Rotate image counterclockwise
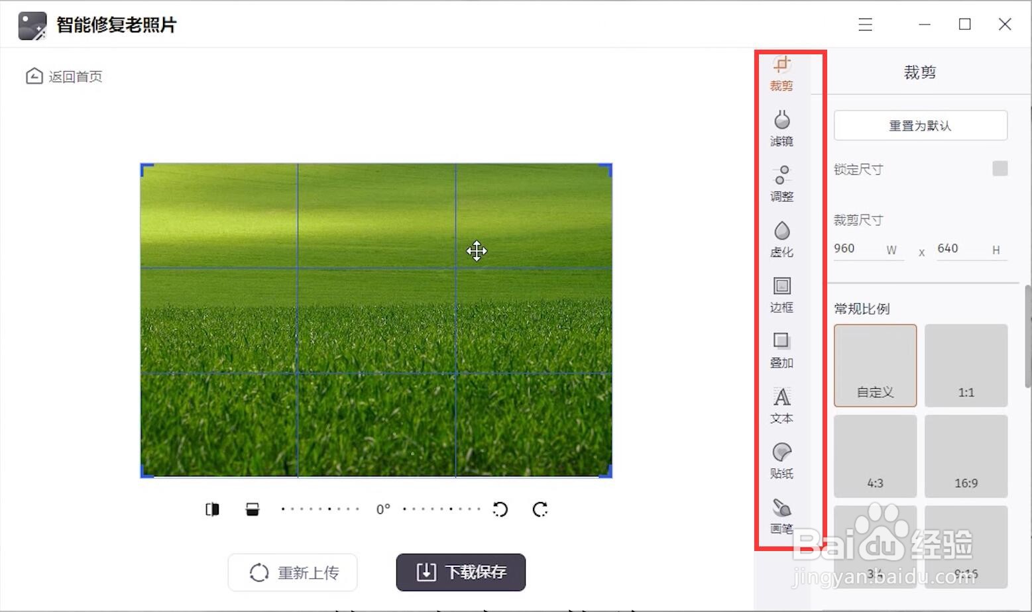This screenshot has width=1032, height=612. pyautogui.click(x=500, y=509)
